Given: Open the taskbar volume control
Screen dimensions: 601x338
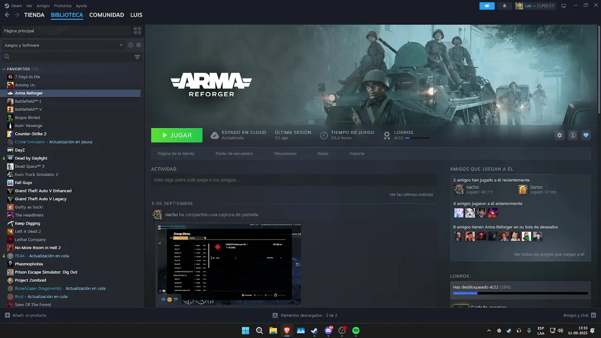Looking at the screenshot, I should [x=560, y=330].
